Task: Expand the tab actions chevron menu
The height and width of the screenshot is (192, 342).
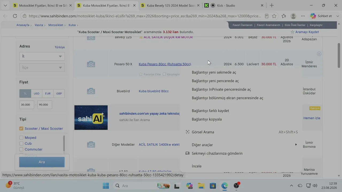Action: click(x=5, y=5)
